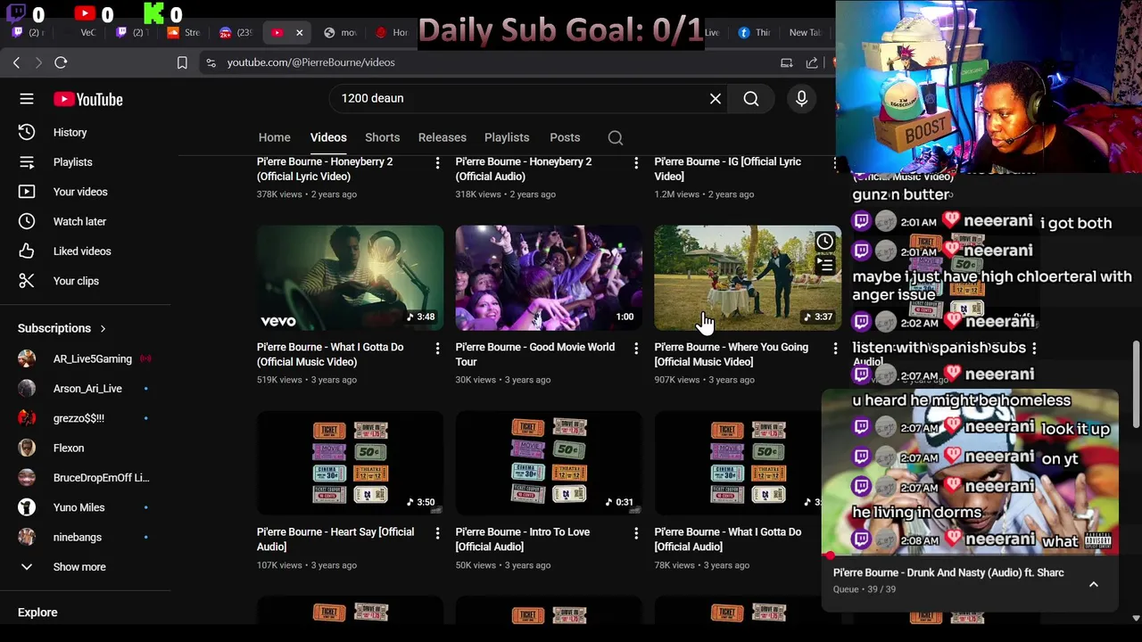Select the Videos channel tab

pos(328,137)
